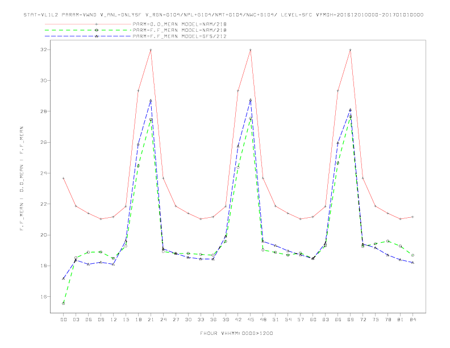Click x-axis hour label 63

point(326,320)
